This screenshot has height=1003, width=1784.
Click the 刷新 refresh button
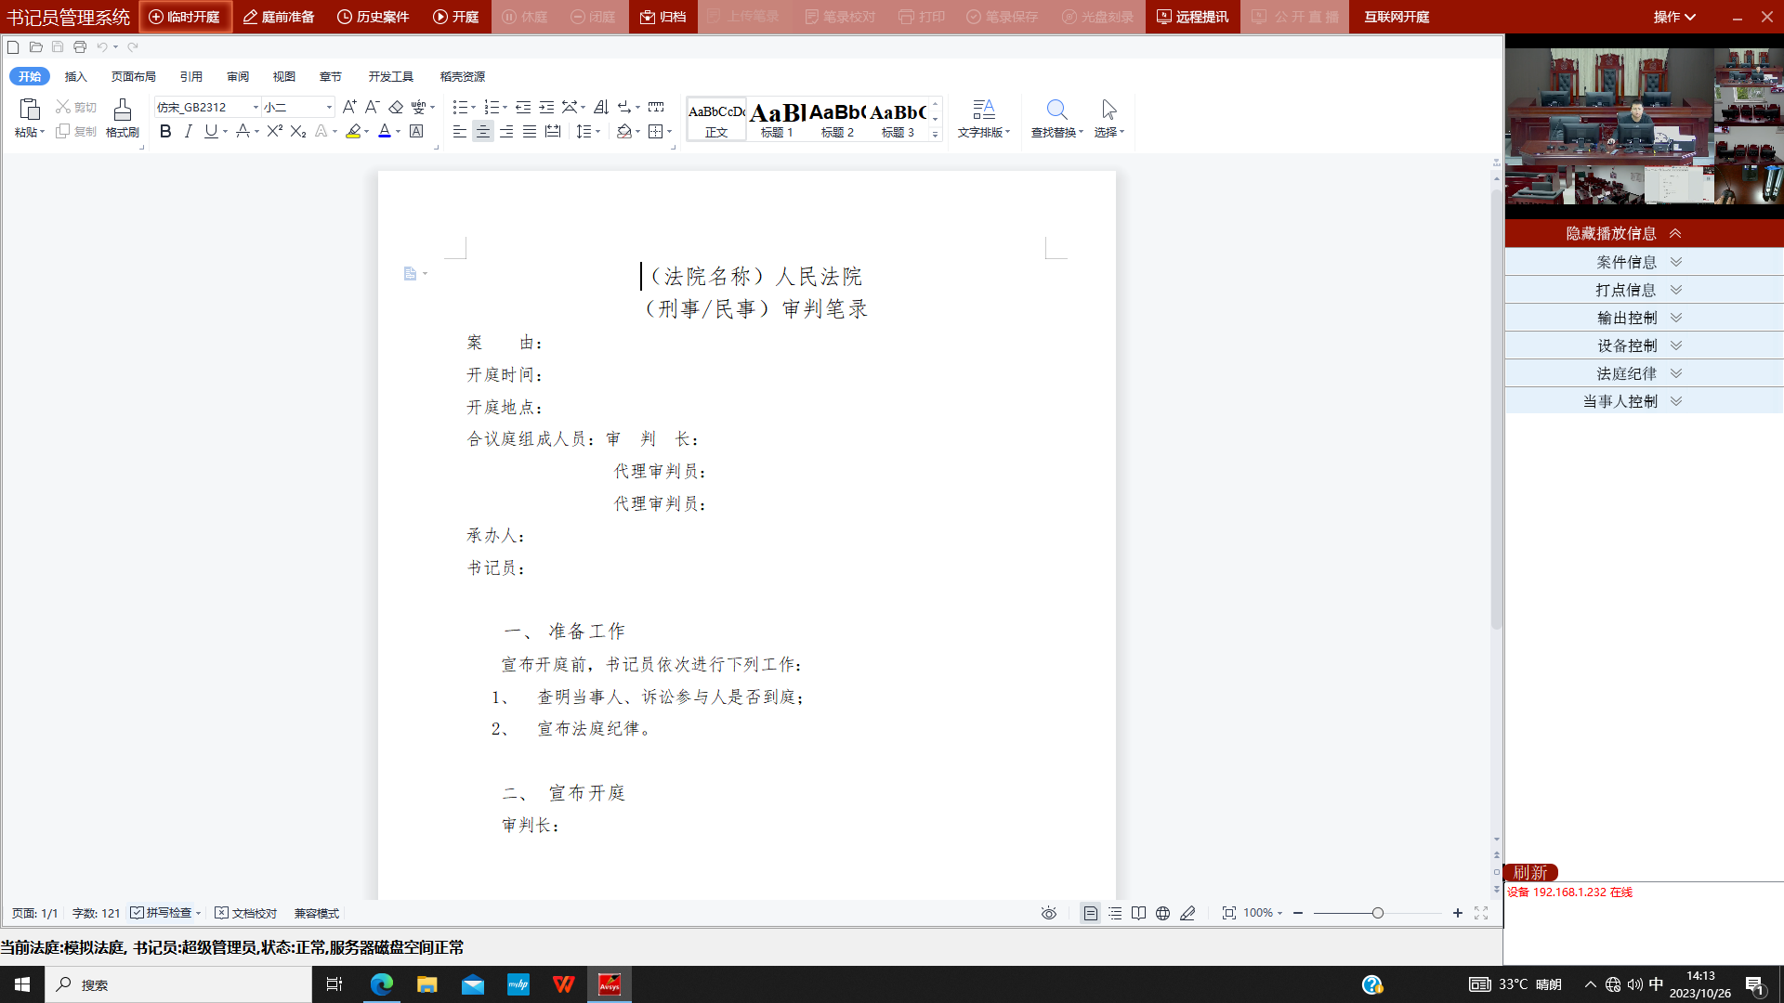tap(1529, 873)
